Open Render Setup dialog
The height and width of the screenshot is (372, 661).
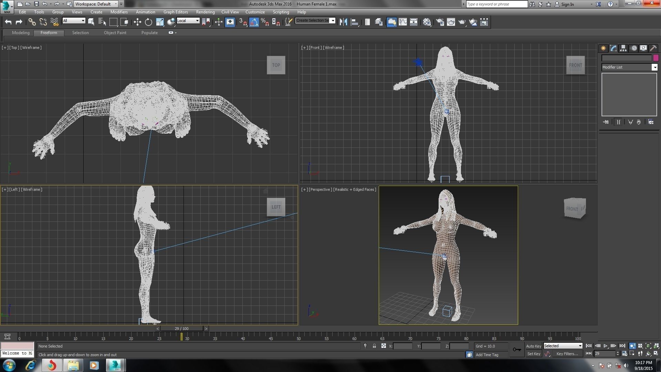pos(440,22)
